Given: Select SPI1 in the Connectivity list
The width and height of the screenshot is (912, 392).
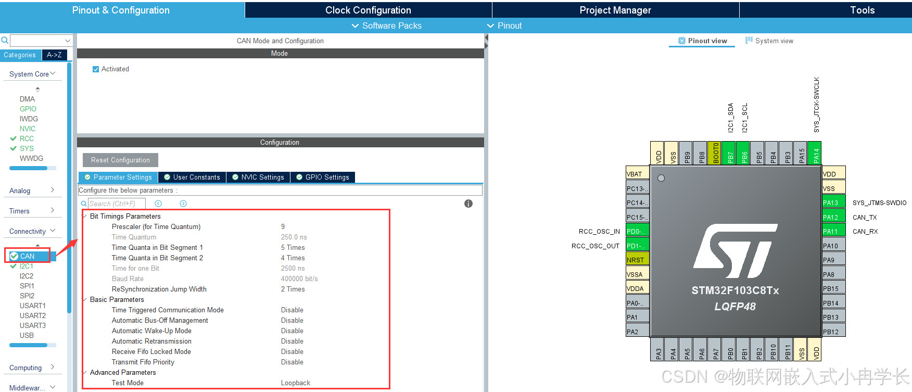Looking at the screenshot, I should [27, 286].
